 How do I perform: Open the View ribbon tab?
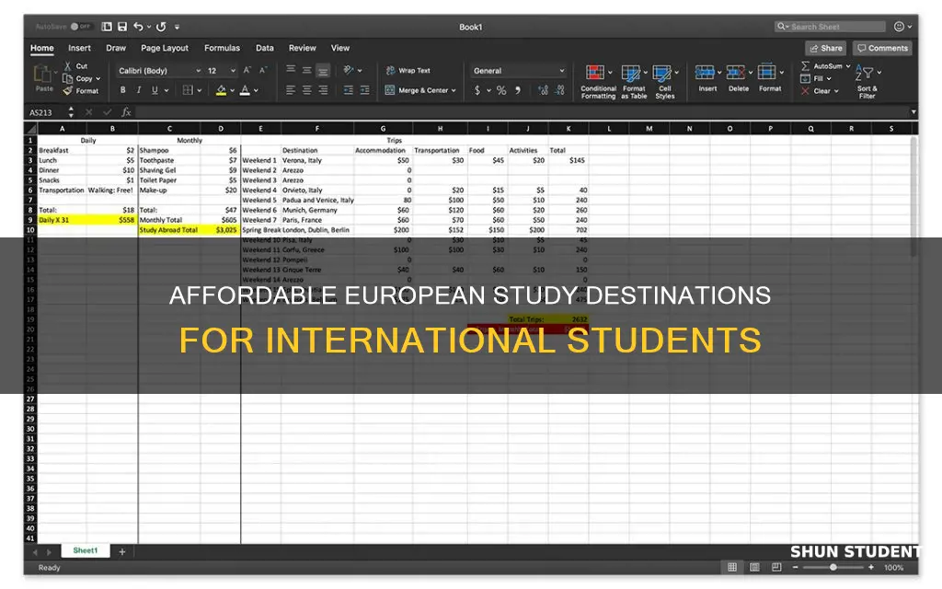[x=340, y=48]
